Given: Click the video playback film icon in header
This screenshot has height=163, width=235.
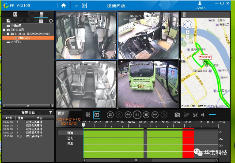Looking at the screenshot, I should [x=84, y=6].
